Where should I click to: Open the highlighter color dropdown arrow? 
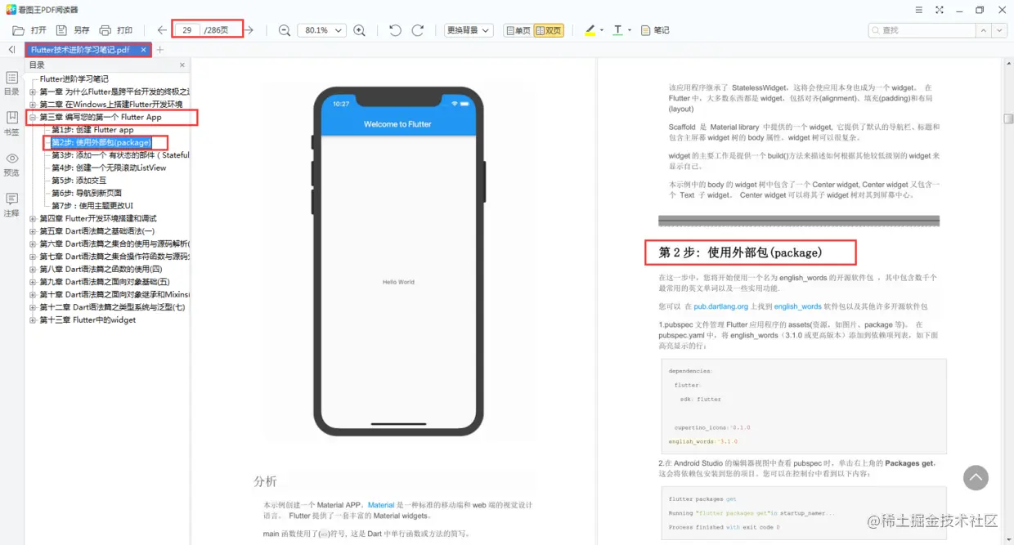click(602, 30)
